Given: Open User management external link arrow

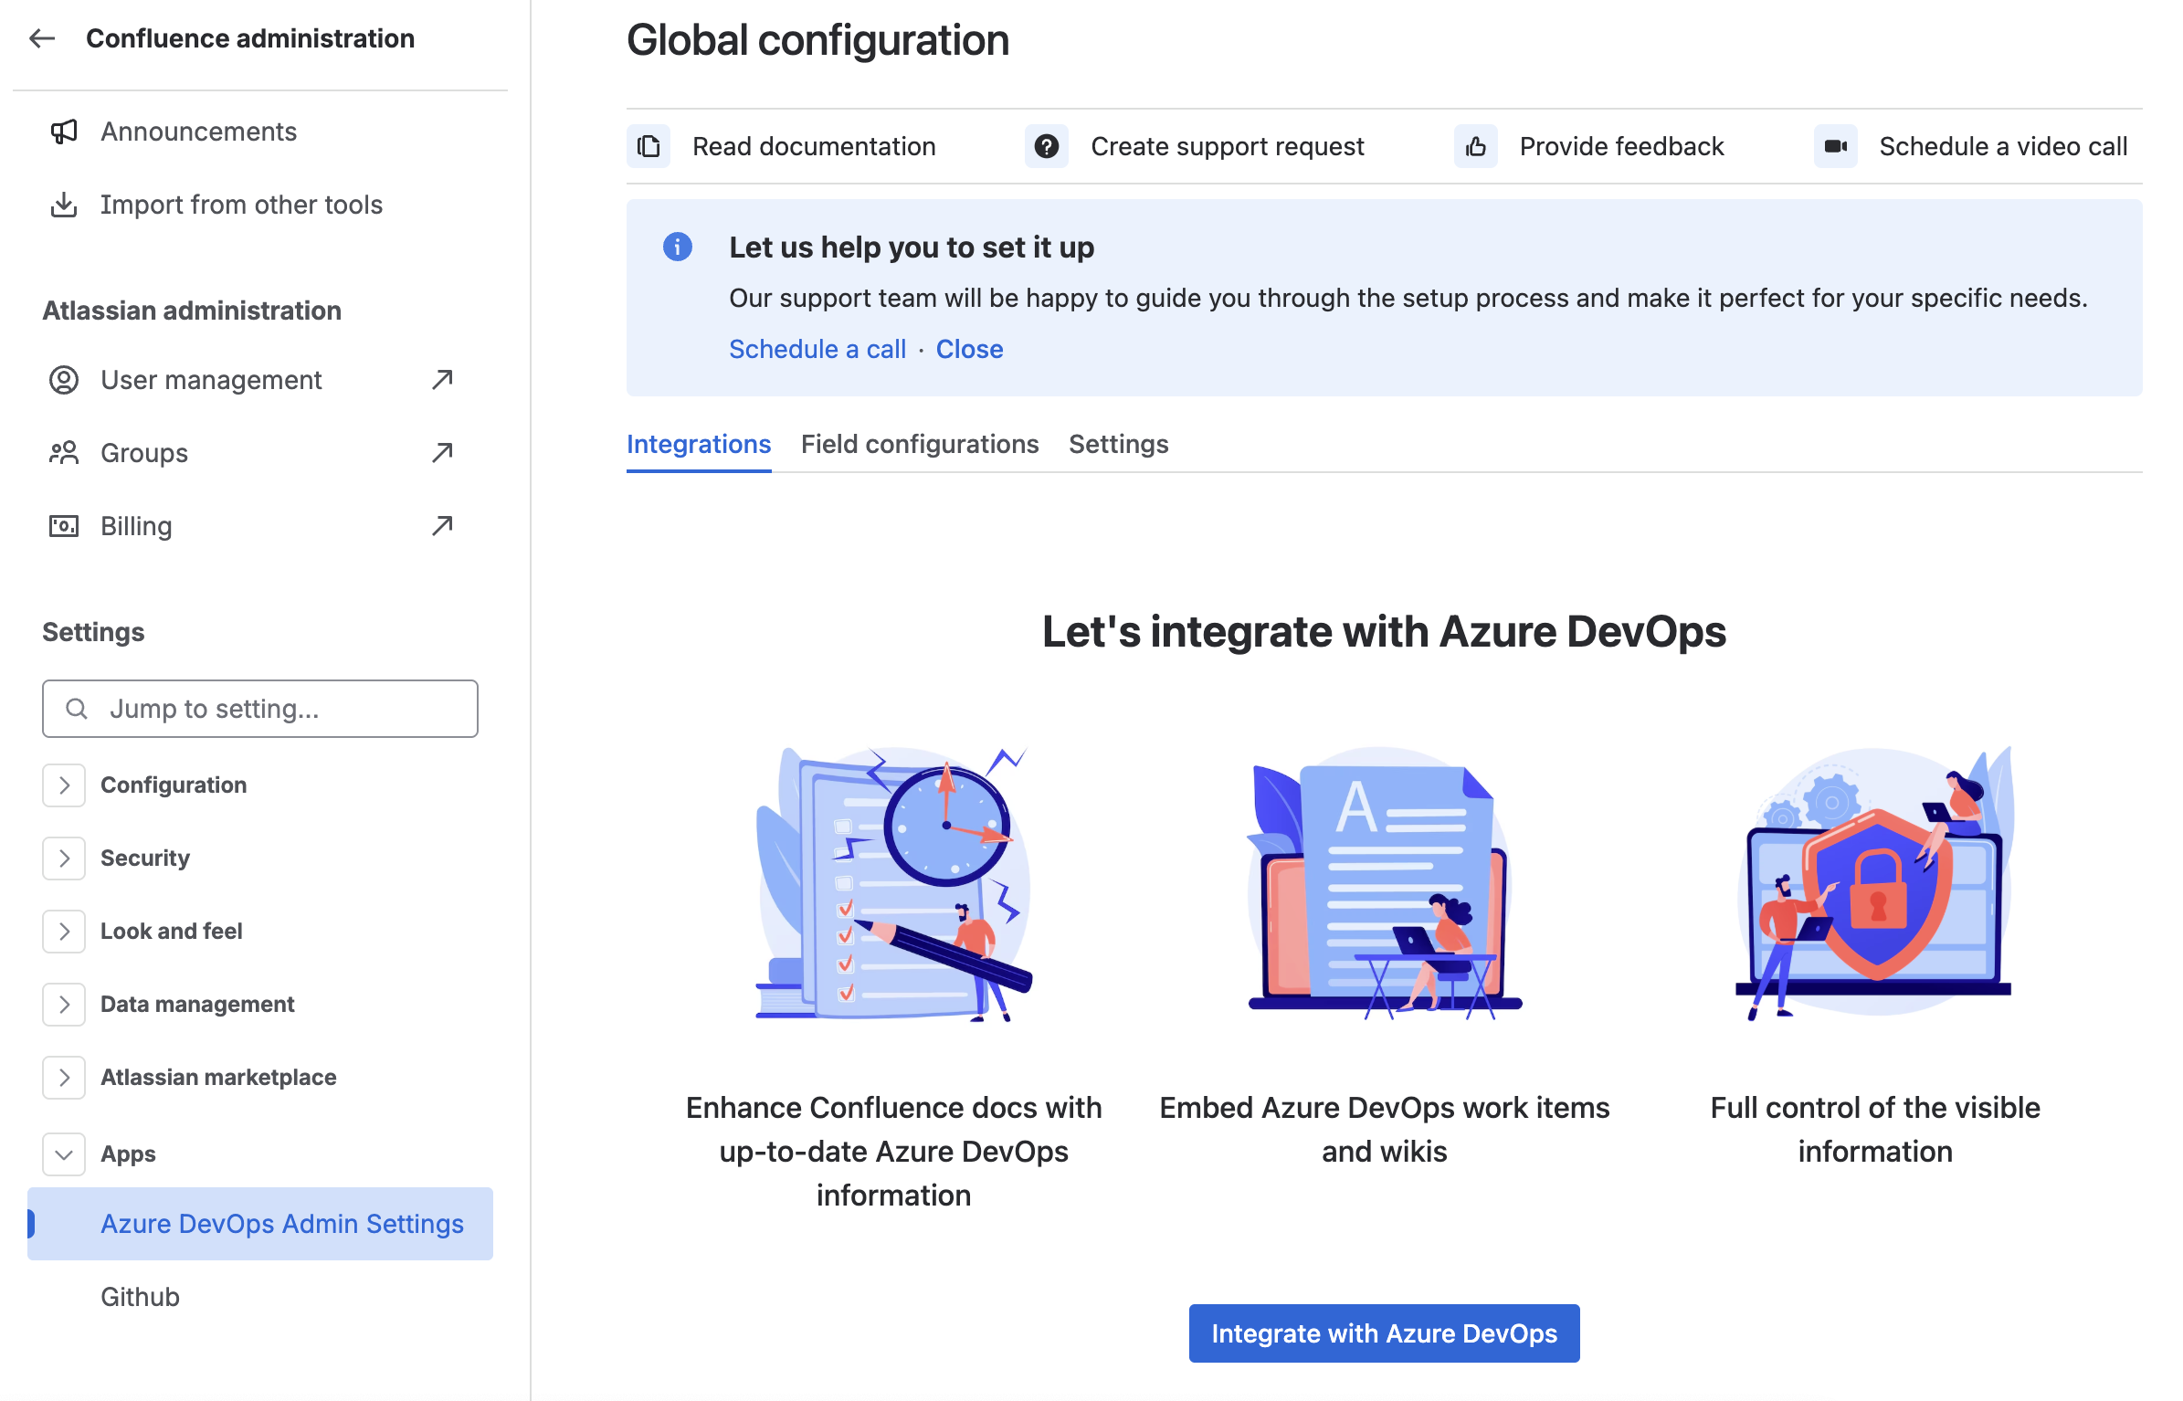Looking at the screenshot, I should pos(442,379).
